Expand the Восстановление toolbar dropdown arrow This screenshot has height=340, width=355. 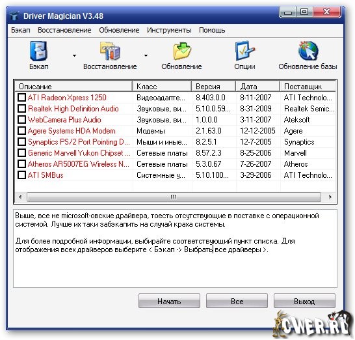coord(146,55)
